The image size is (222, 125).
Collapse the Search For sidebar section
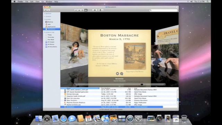click(x=44, y=32)
